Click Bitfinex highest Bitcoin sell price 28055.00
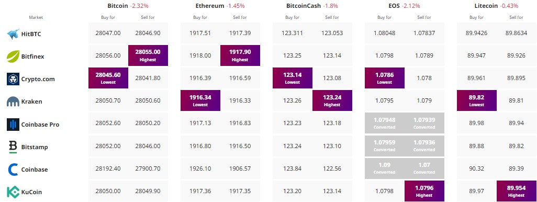537x202 pixels. coord(148,55)
